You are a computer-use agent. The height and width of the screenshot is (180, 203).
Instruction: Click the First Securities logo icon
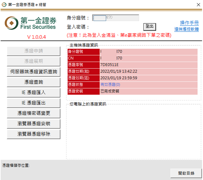[x=11, y=23]
